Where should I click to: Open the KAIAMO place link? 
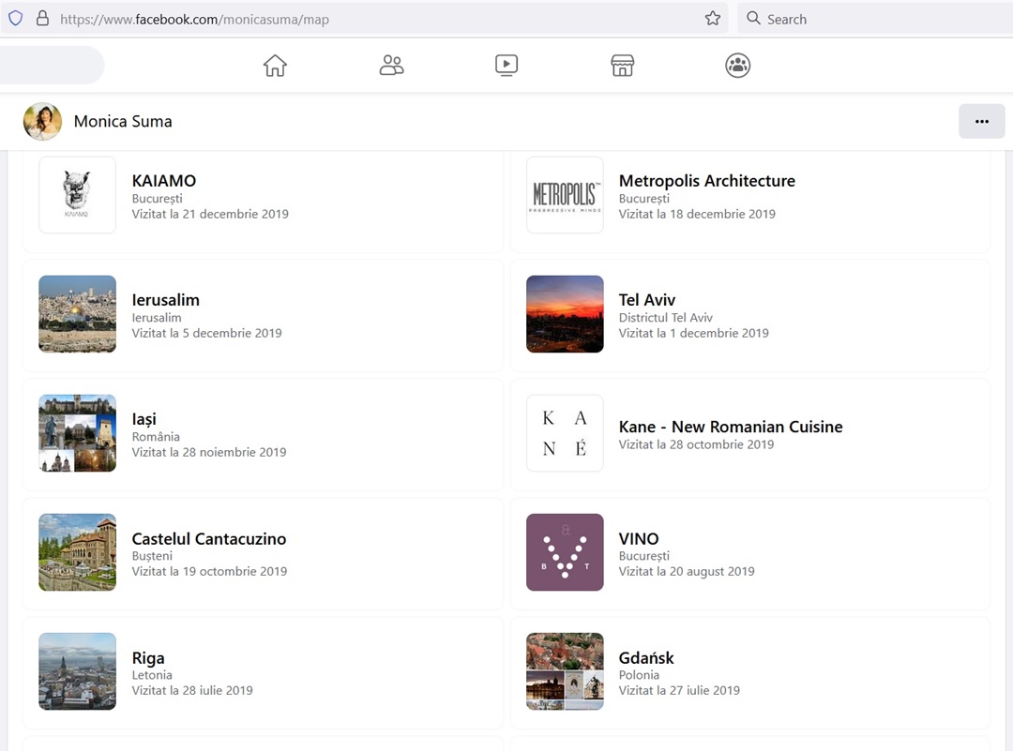point(164,181)
